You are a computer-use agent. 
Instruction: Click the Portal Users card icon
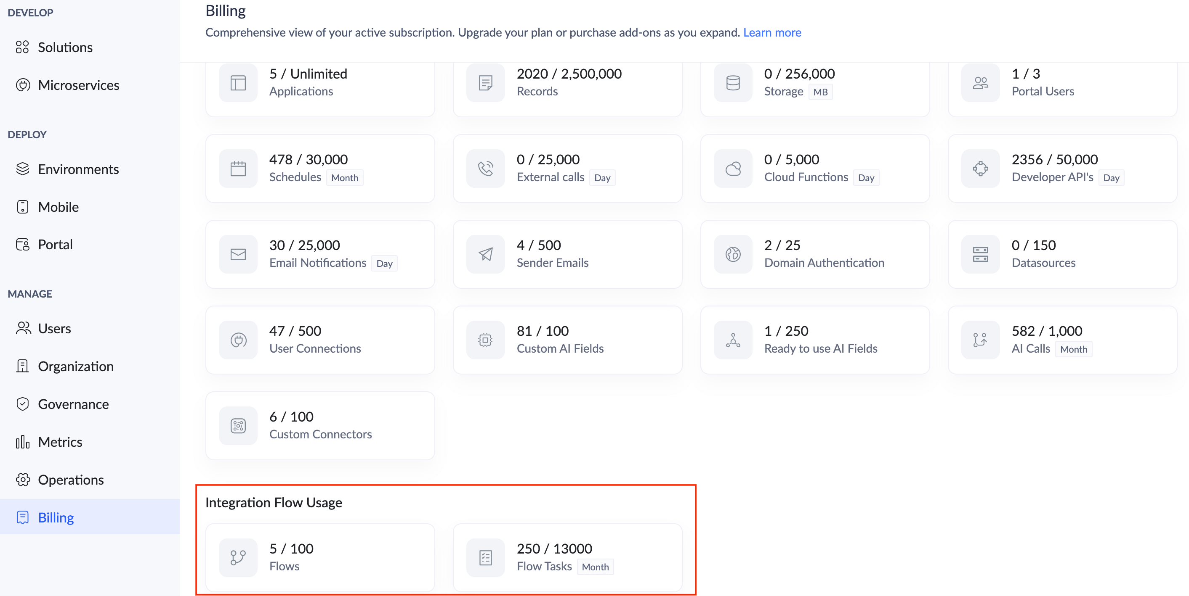[x=980, y=83]
